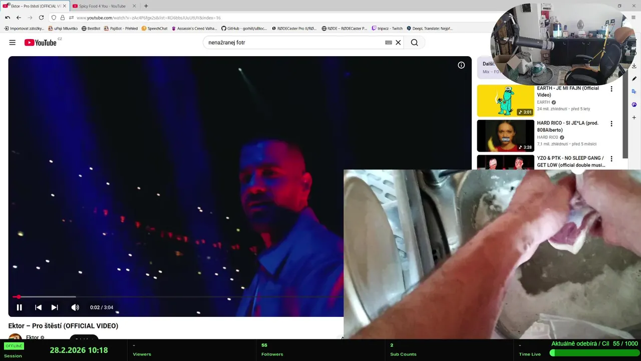Open YZO & PTK - NO SLEEP GANG title
Image resolution: width=641 pixels, height=361 pixels.
click(571, 161)
